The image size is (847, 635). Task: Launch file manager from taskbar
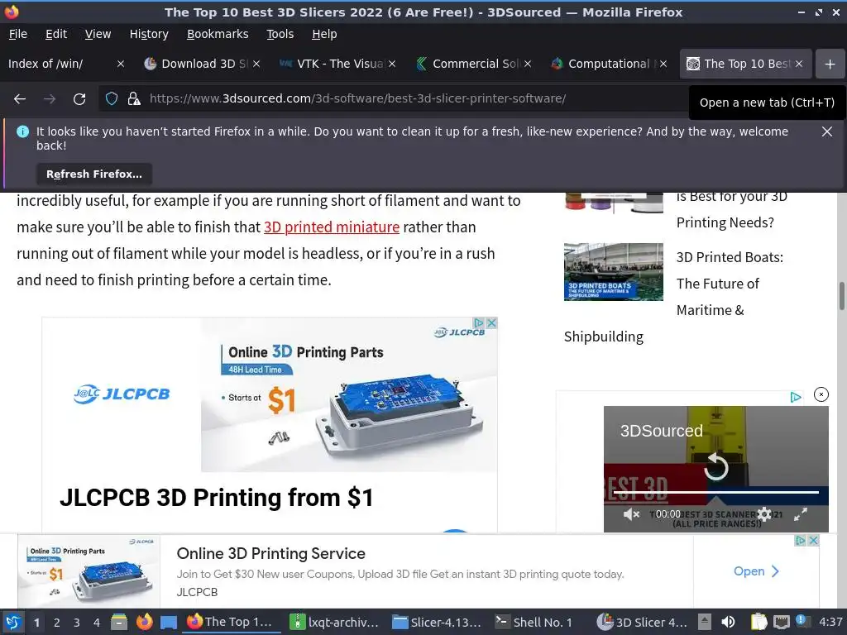119,623
